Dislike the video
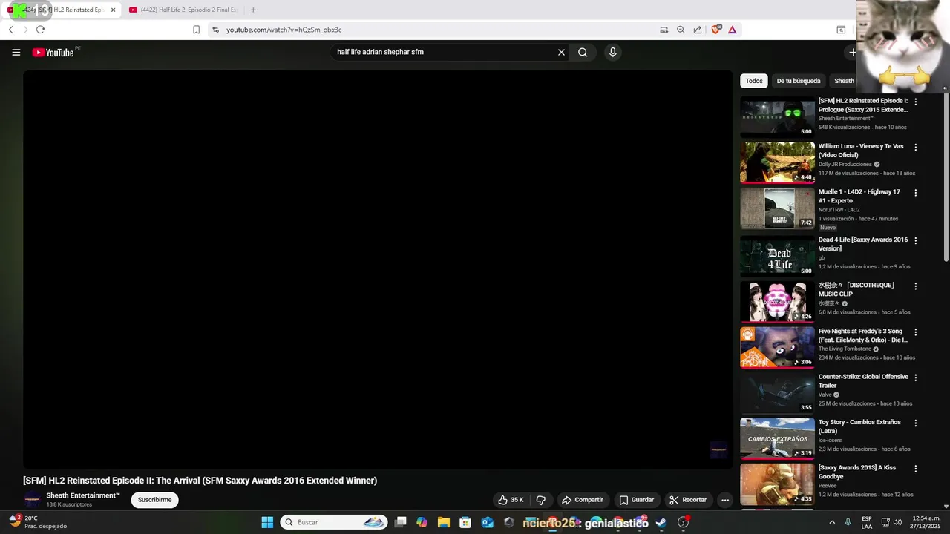Image resolution: width=950 pixels, height=534 pixels. pyautogui.click(x=541, y=500)
